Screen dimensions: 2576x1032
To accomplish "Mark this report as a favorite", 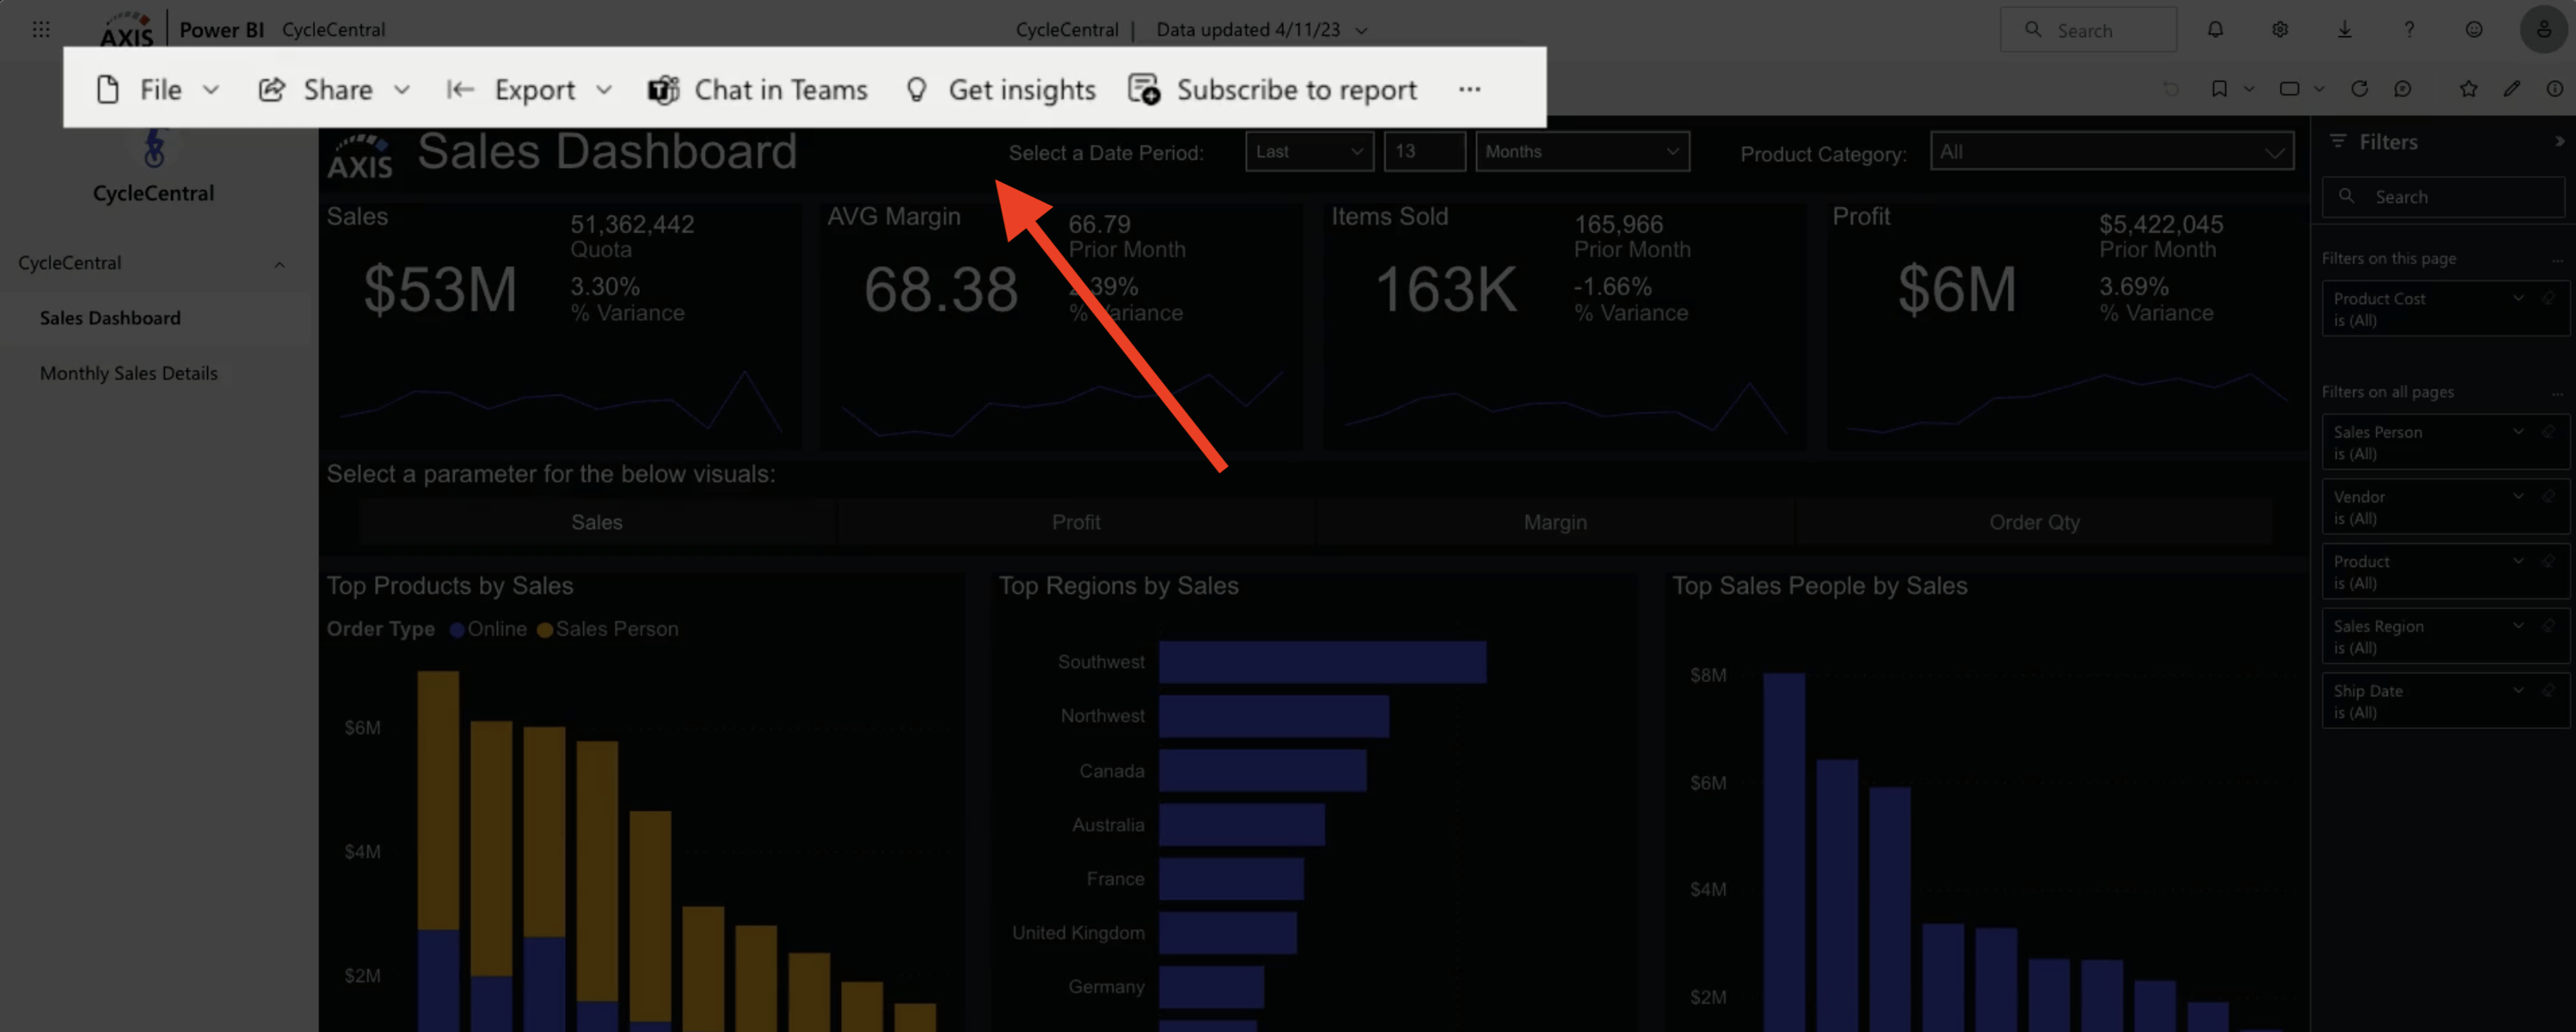I will (x=2469, y=89).
